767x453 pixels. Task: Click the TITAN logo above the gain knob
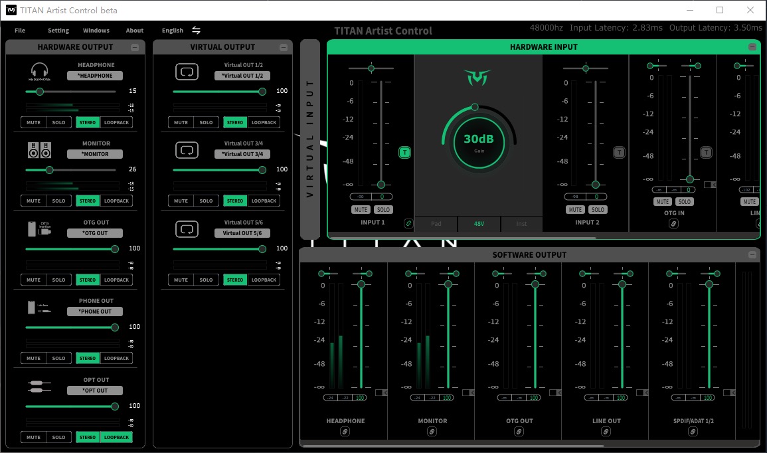click(477, 77)
